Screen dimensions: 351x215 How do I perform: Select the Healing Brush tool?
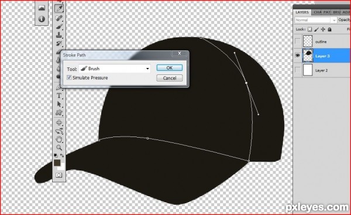[59, 18]
